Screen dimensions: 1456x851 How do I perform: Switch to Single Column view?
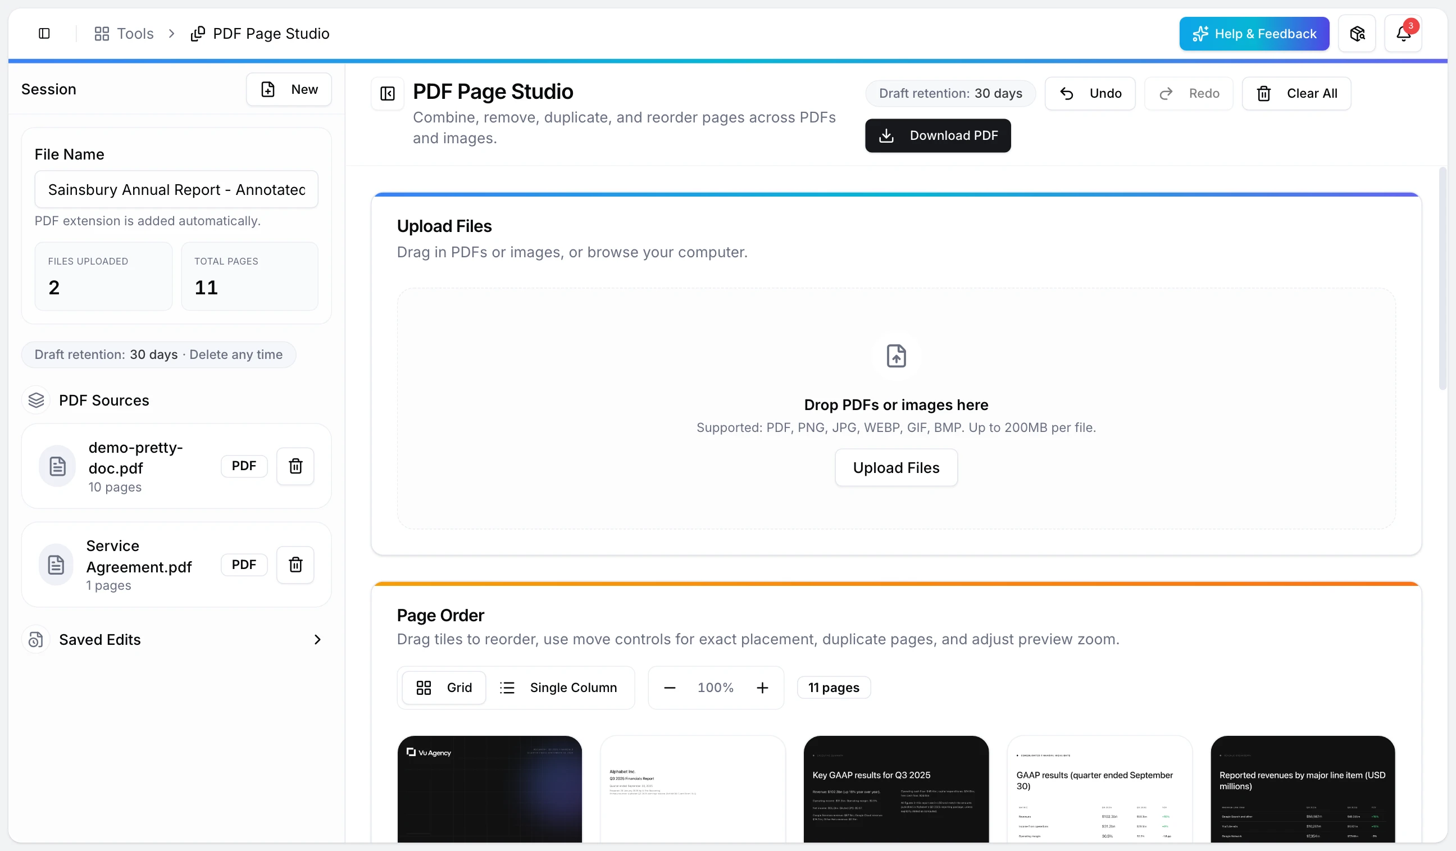[x=558, y=688]
